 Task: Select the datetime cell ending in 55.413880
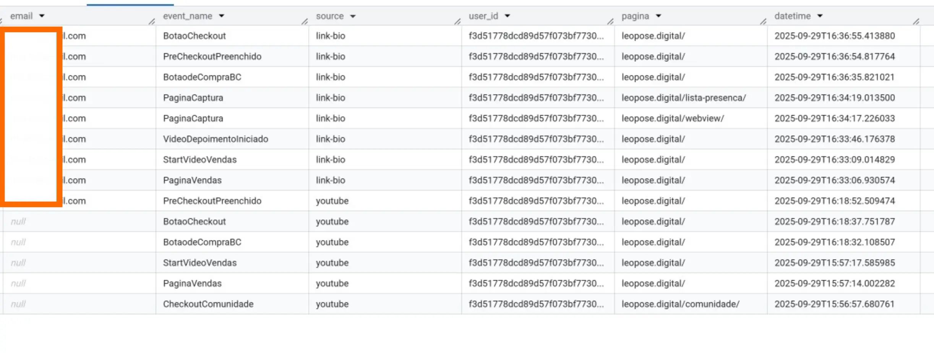tap(834, 36)
